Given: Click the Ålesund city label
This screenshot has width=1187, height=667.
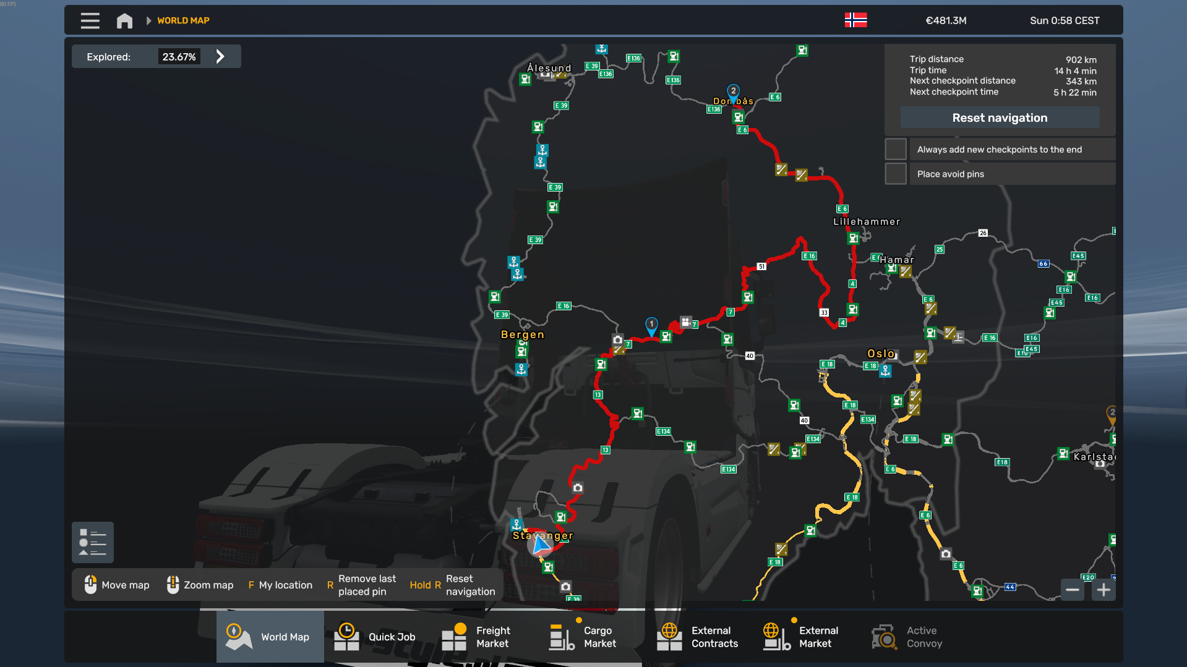Looking at the screenshot, I should (x=549, y=67).
